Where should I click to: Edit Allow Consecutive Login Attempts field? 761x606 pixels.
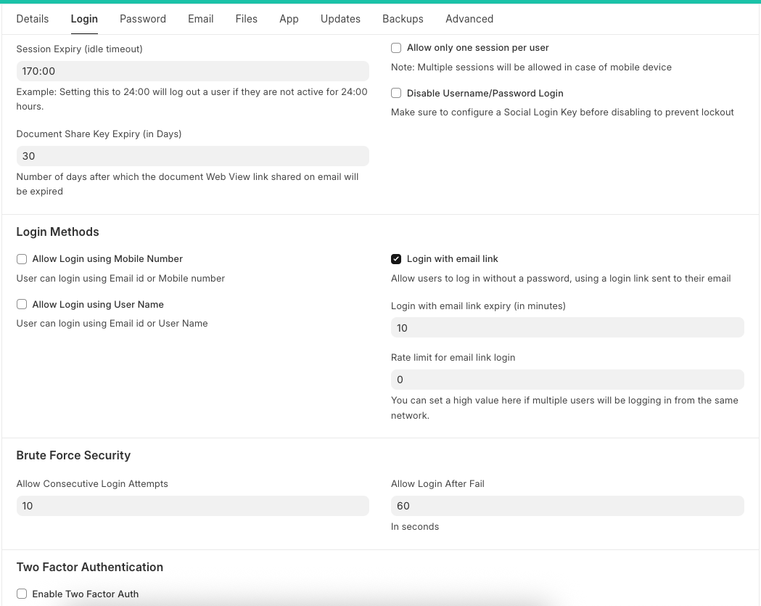tap(192, 506)
